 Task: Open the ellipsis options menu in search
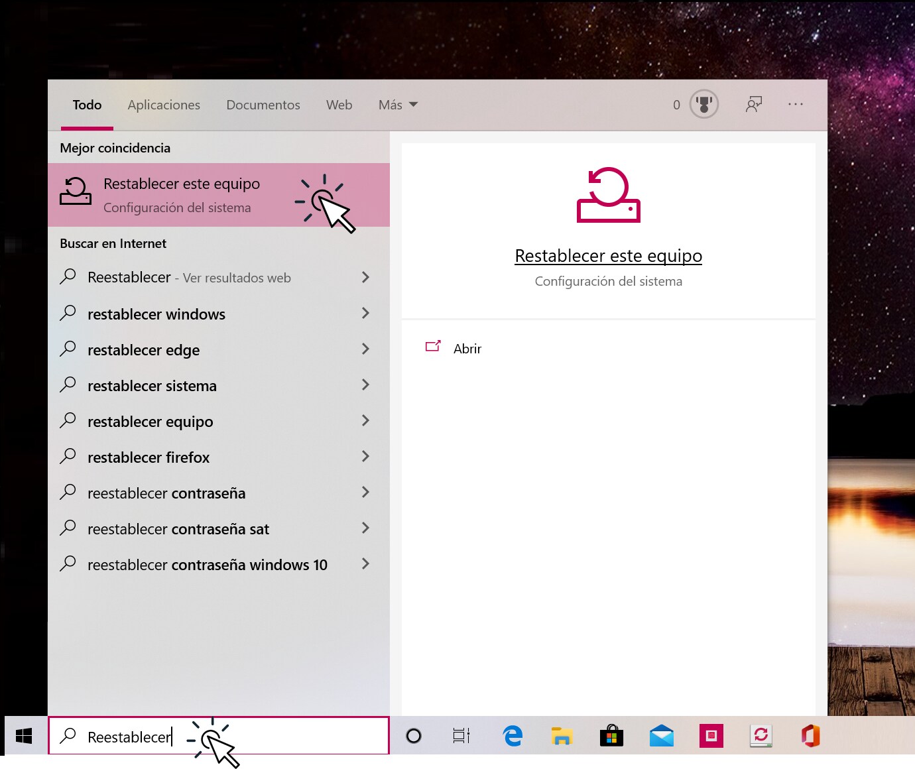(796, 104)
